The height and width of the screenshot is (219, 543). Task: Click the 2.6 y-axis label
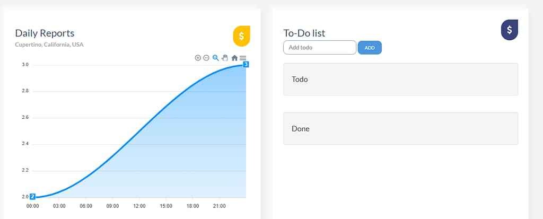[x=25, y=118]
